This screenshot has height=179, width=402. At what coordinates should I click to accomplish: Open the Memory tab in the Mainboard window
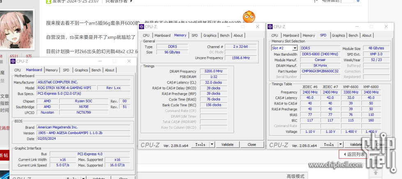coord(52,70)
